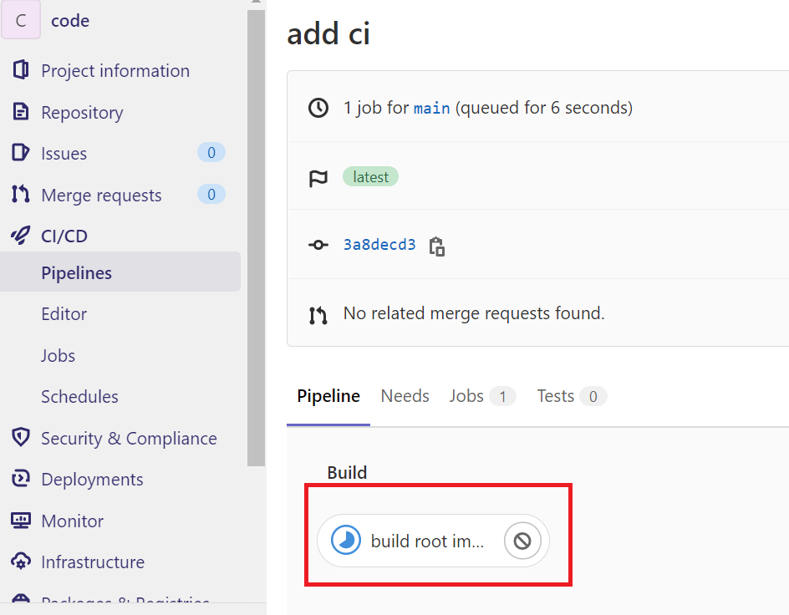This screenshot has width=789, height=615.
Task: Click the Infrastructure cloud icon
Action: pyautogui.click(x=21, y=562)
